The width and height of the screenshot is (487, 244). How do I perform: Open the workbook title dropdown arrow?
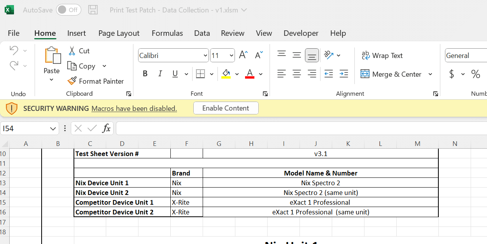pos(244,10)
